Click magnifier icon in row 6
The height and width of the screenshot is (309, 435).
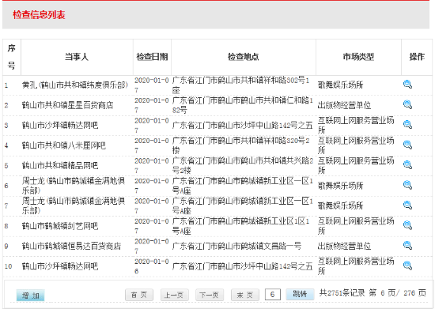pyautogui.click(x=407, y=185)
